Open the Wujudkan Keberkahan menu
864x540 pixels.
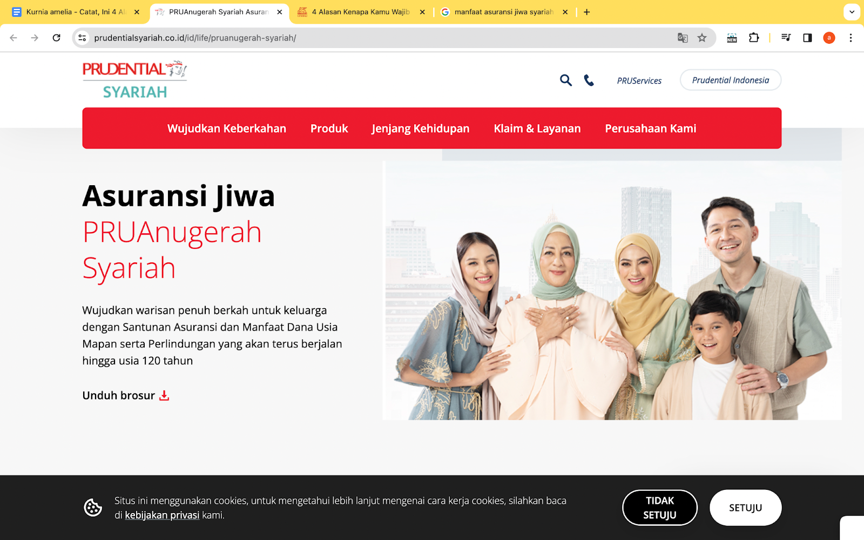tap(227, 129)
